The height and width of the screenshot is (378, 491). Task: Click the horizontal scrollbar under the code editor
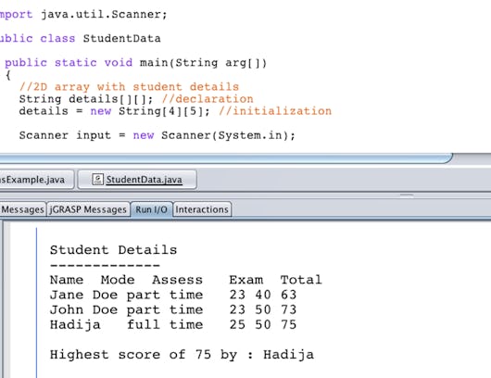(x=225, y=158)
